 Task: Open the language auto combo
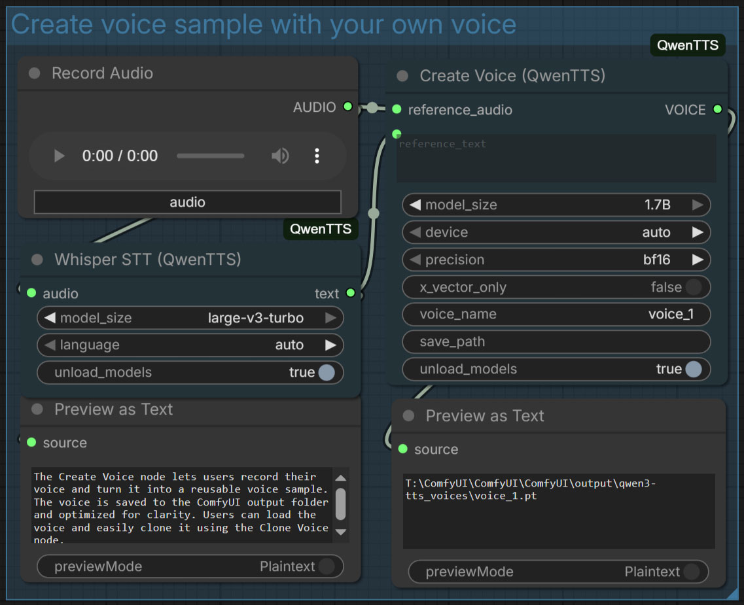(190, 345)
